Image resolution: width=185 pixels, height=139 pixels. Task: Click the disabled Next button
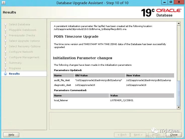pos(138,135)
